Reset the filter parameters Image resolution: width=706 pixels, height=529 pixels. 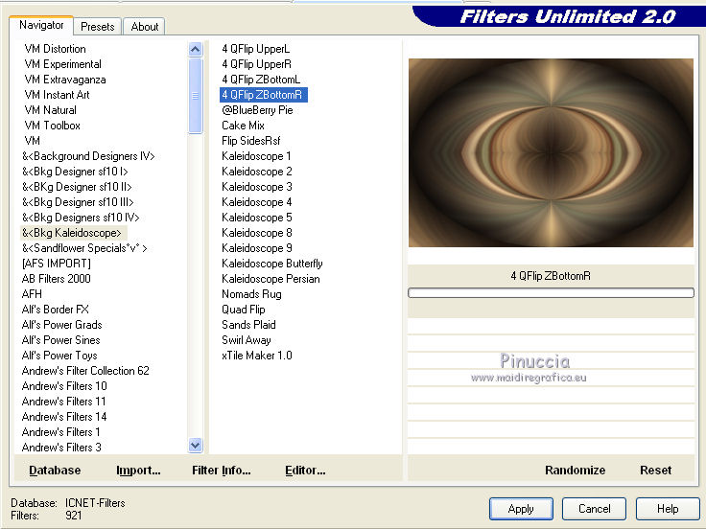pyautogui.click(x=655, y=470)
